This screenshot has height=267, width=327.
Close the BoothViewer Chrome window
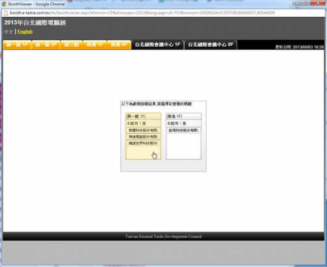318,3
